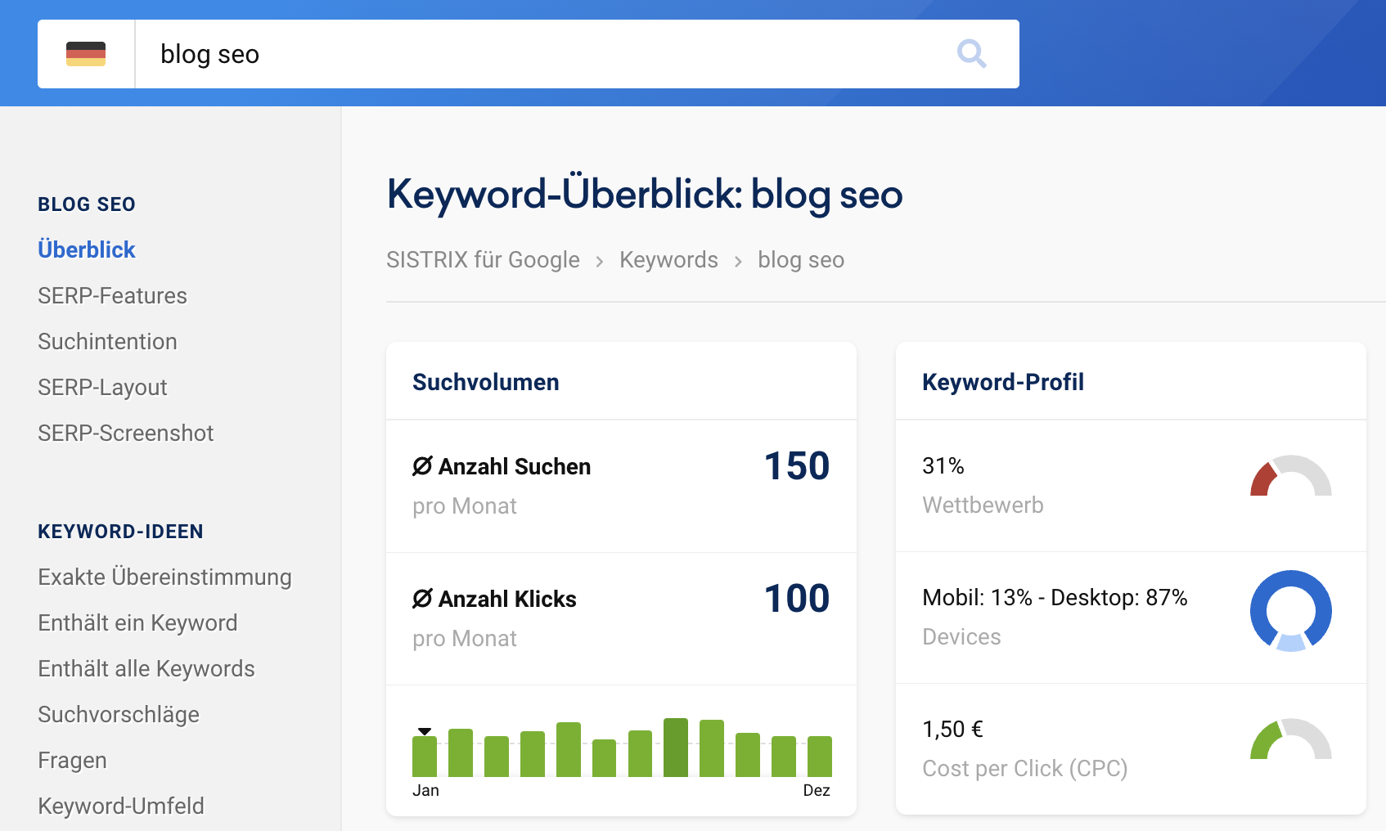Open the Überblick sidebar item
The image size is (1386, 831).
pyautogui.click(x=87, y=249)
